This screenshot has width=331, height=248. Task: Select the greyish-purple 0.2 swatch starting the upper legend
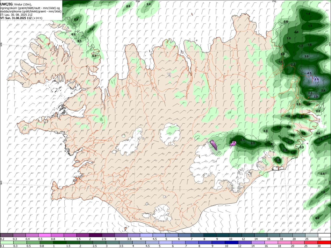tap(7, 235)
